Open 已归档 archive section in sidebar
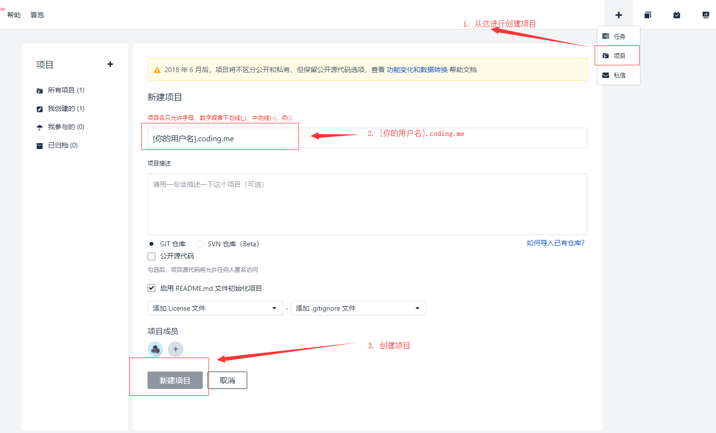Screen dimensions: 716x433 pos(60,145)
